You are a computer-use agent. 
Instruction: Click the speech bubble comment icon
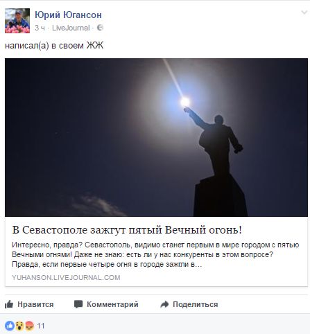tap(78, 304)
